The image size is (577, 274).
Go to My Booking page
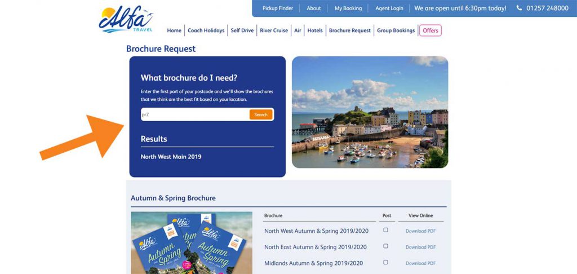348,8
